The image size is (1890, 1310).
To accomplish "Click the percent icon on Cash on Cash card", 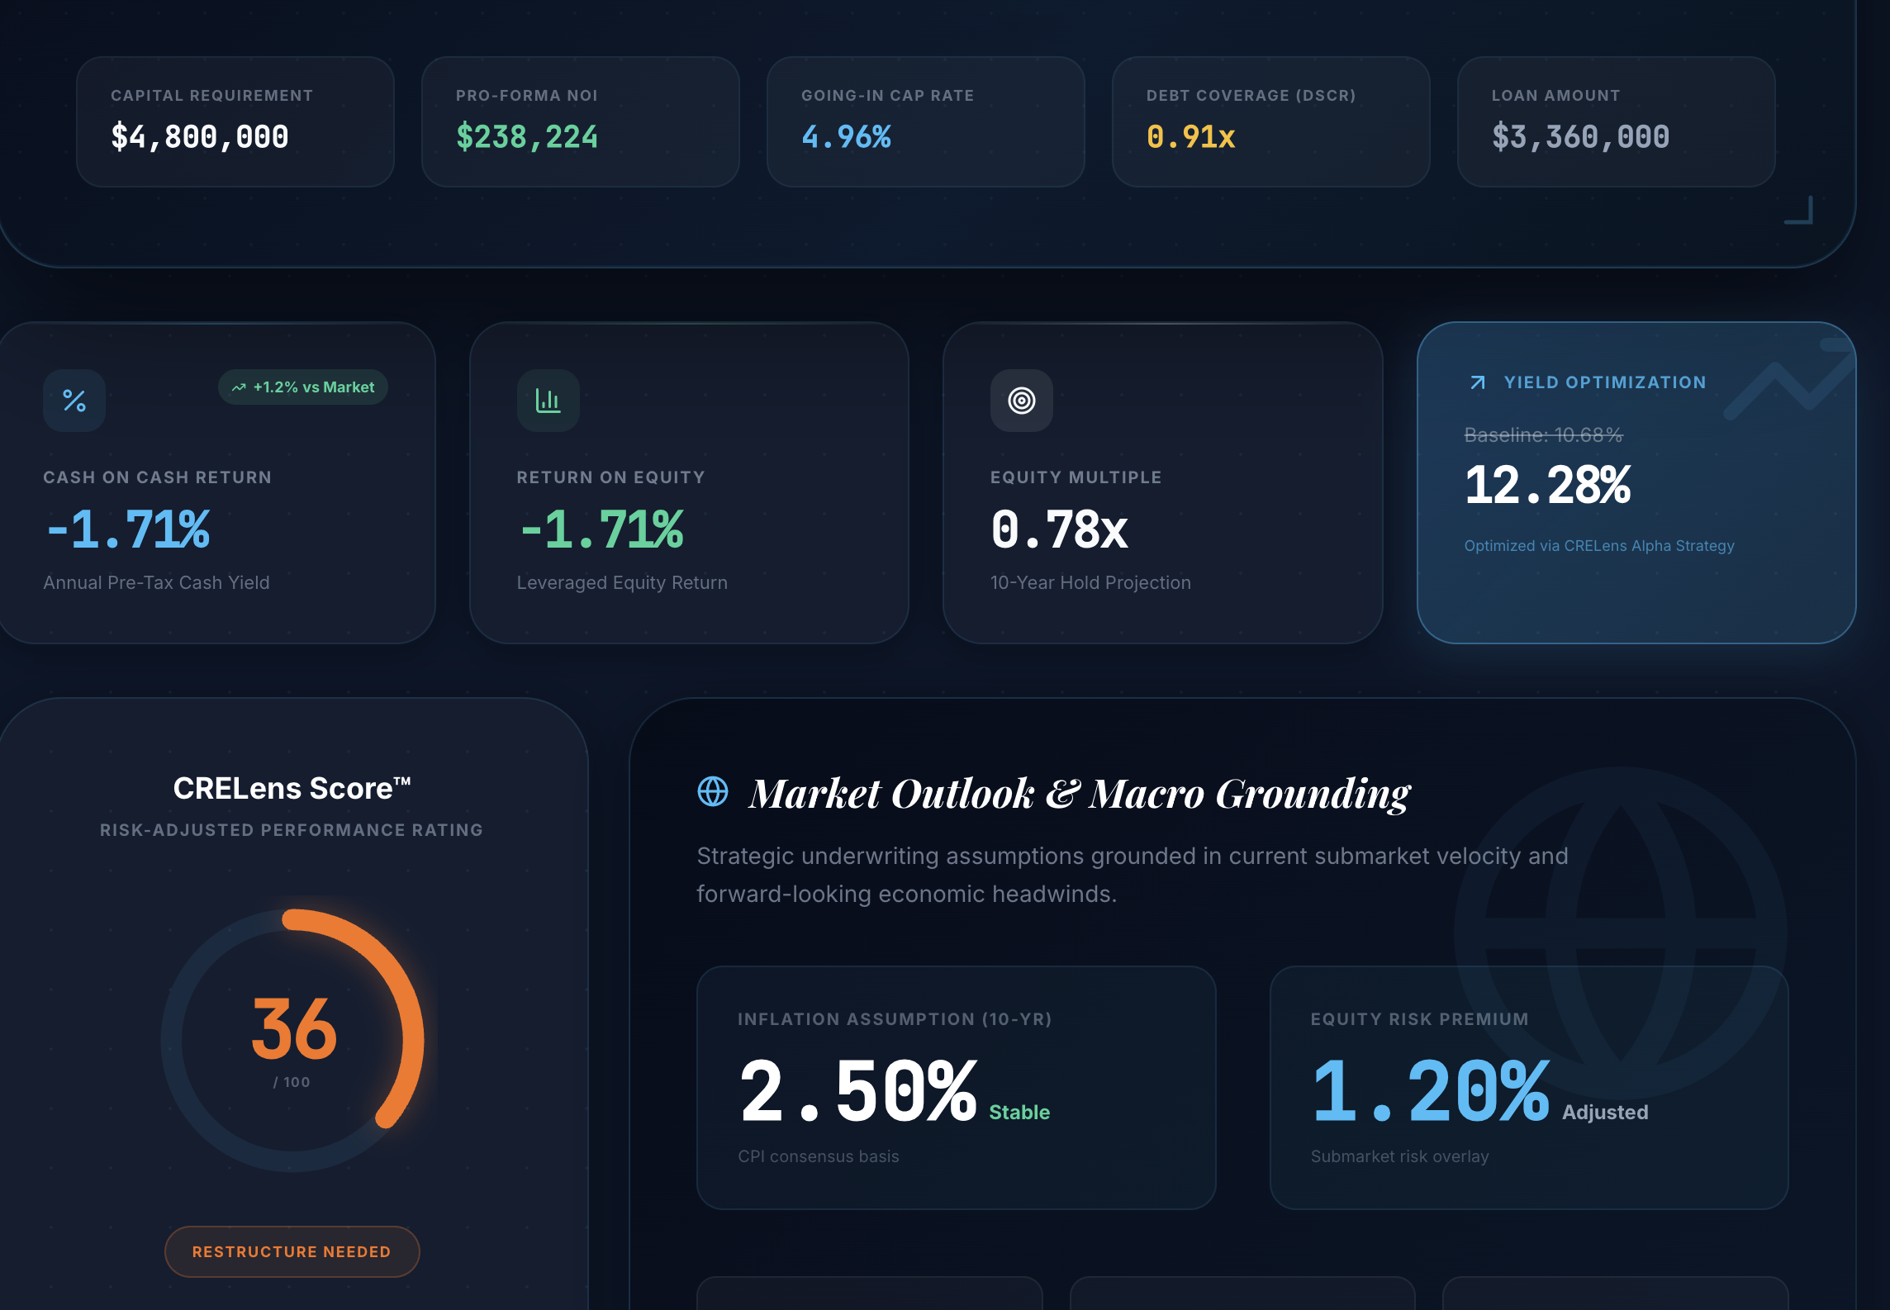I will coord(74,401).
